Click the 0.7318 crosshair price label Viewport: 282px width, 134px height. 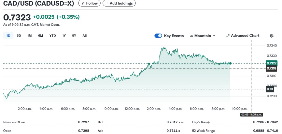[x=271, y=69]
